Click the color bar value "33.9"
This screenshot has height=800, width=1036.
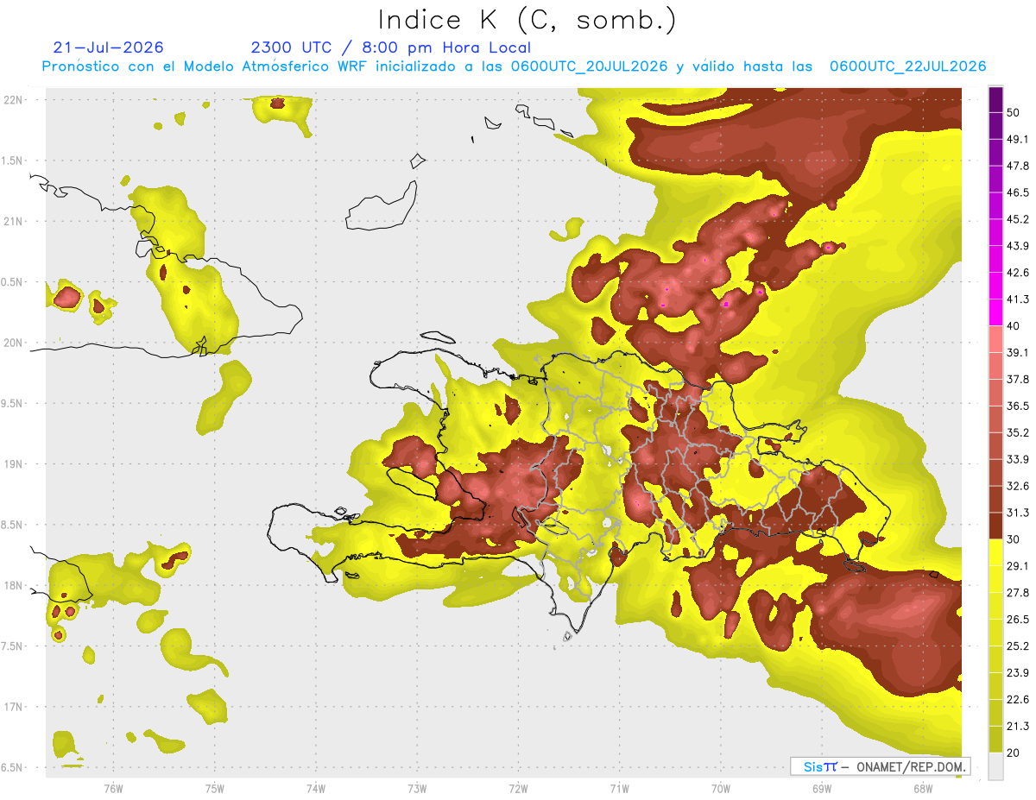[1017, 459]
